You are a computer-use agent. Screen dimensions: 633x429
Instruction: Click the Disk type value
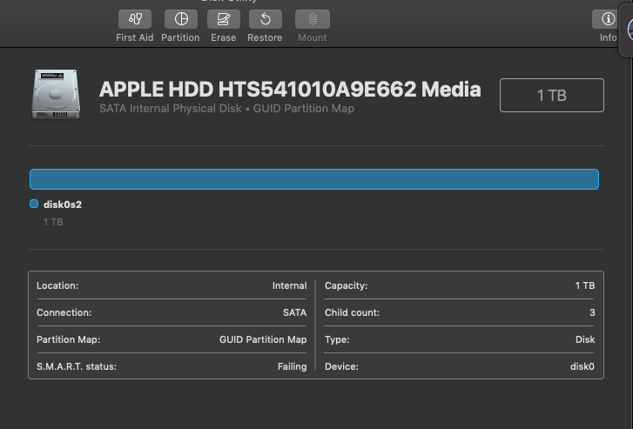point(585,339)
